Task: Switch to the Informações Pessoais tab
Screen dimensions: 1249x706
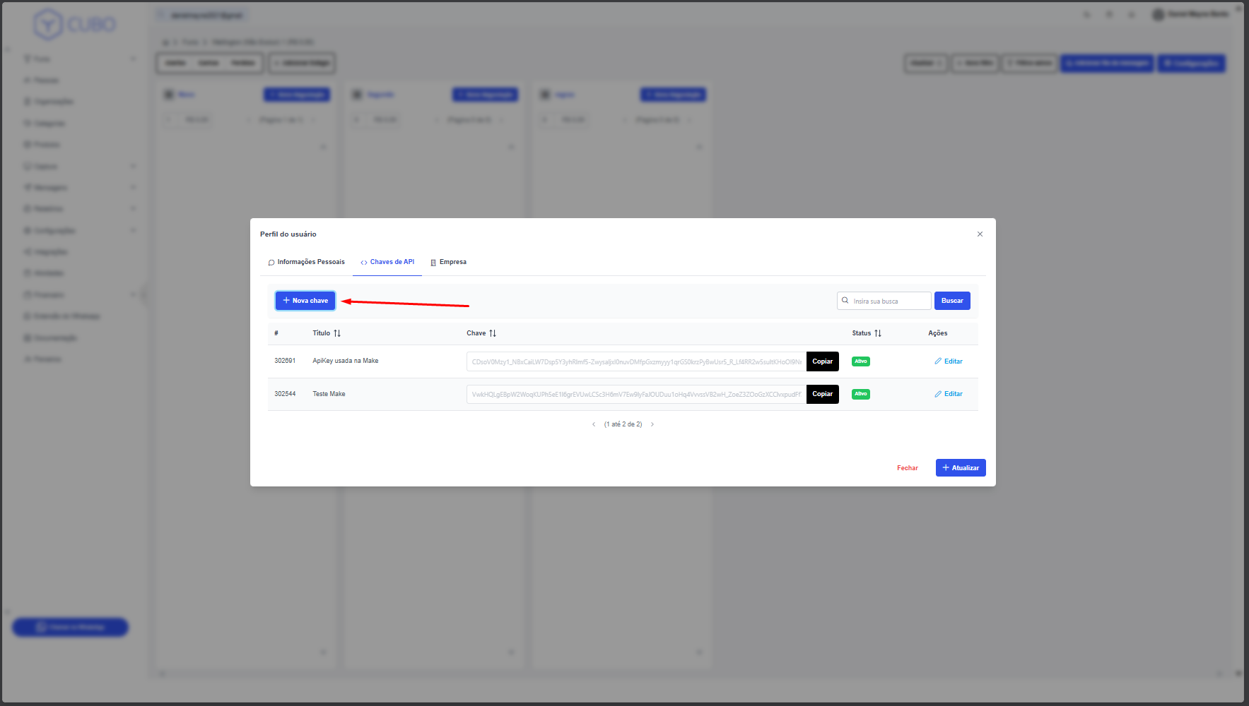Action: point(307,262)
